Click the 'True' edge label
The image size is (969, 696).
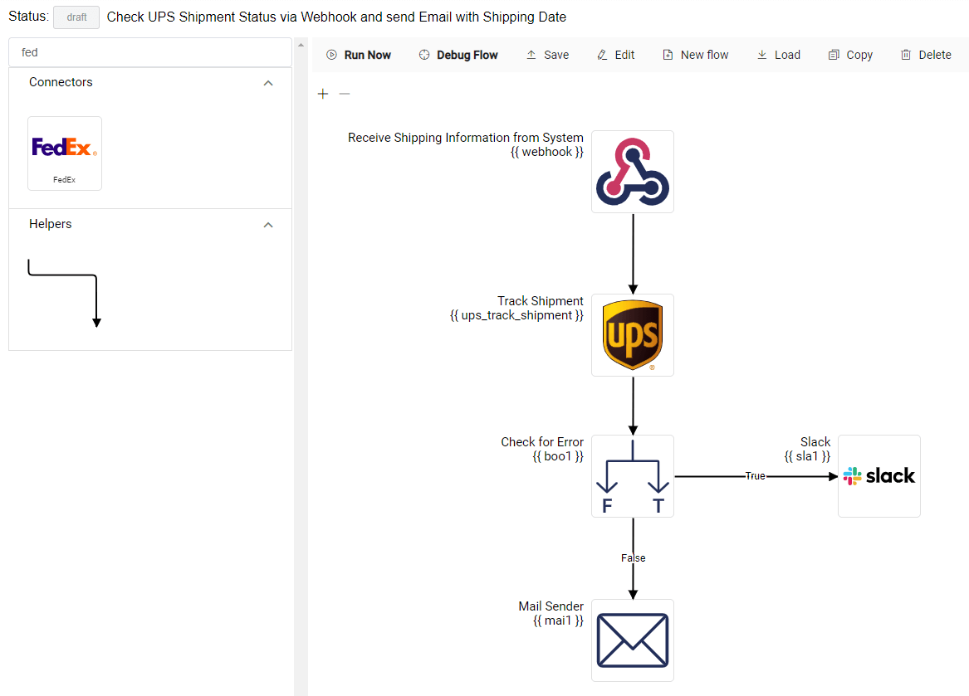click(x=755, y=476)
